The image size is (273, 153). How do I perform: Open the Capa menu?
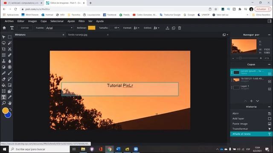tap(44, 21)
